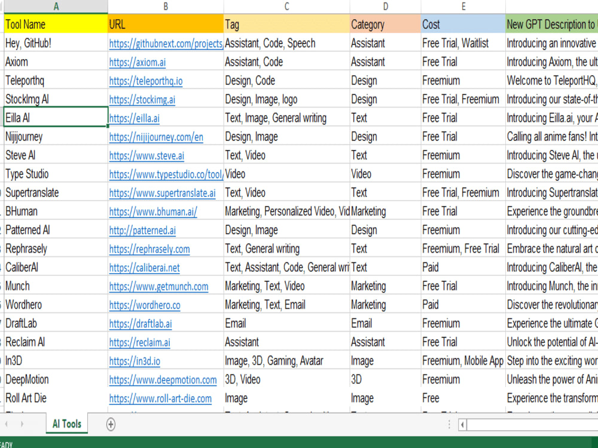Open the roll-art-die.com link
Viewport: 598px width, 448px height.
point(160,398)
